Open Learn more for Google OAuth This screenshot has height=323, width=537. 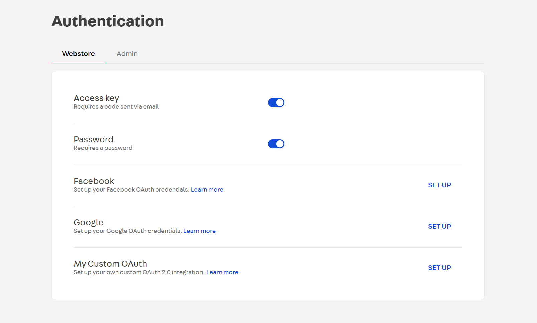[199, 231]
